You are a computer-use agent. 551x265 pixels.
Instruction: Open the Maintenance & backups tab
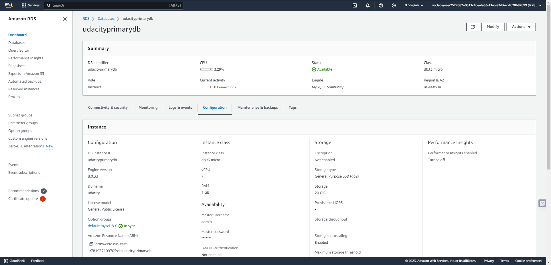point(257,108)
